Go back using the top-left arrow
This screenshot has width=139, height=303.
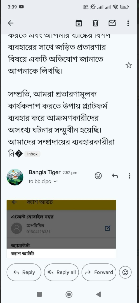pos(11,23)
